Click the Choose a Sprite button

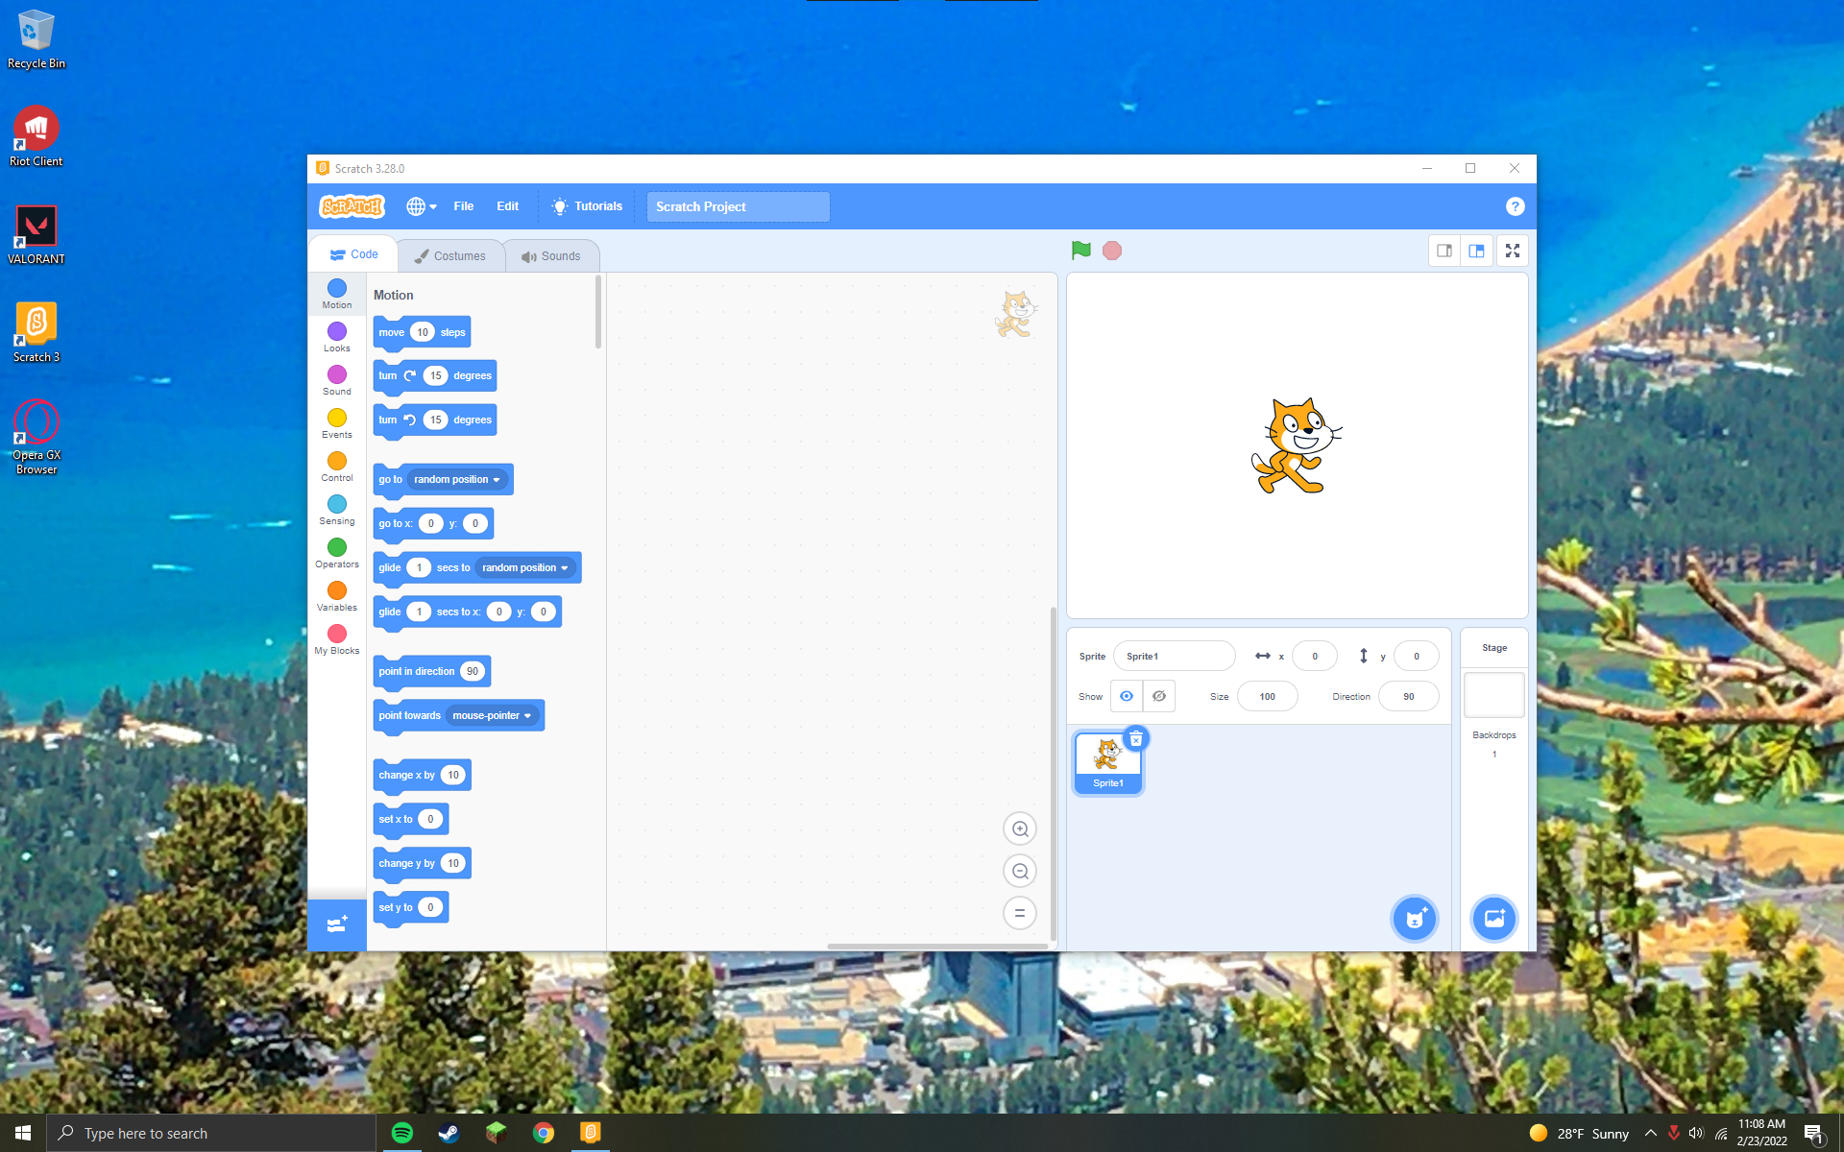(1414, 918)
